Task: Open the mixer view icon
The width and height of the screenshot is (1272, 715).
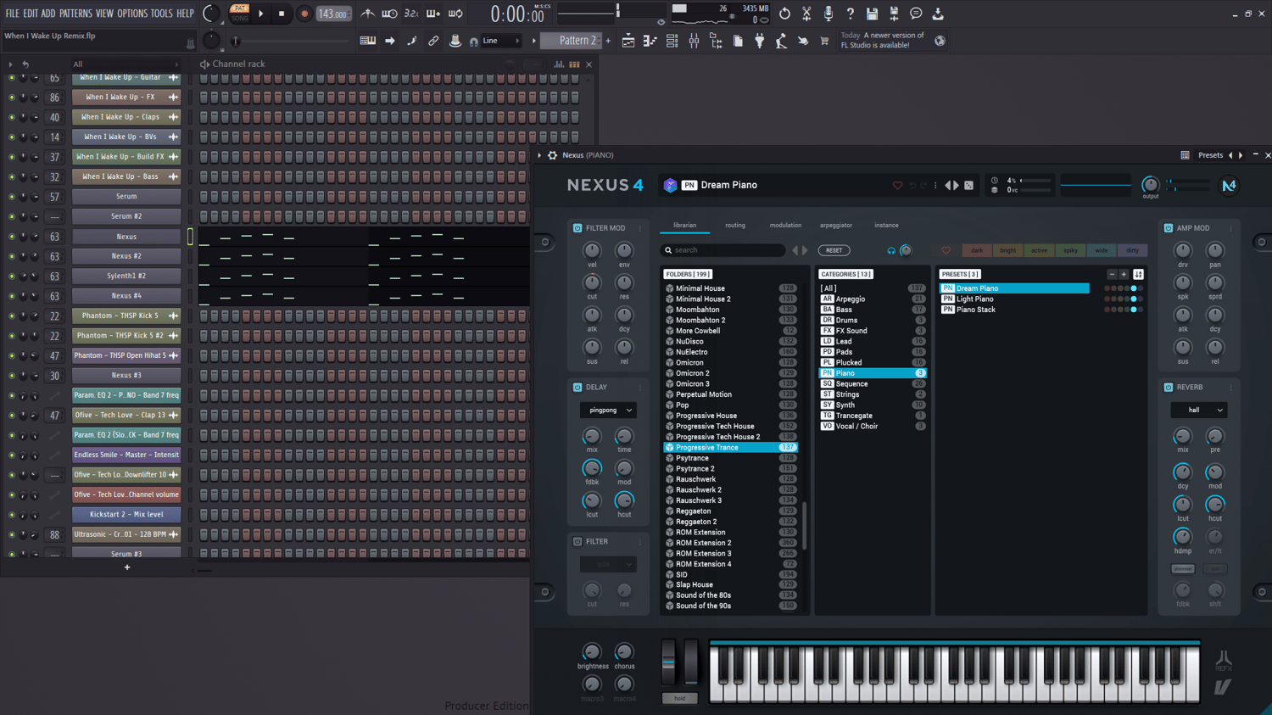Action: point(694,41)
